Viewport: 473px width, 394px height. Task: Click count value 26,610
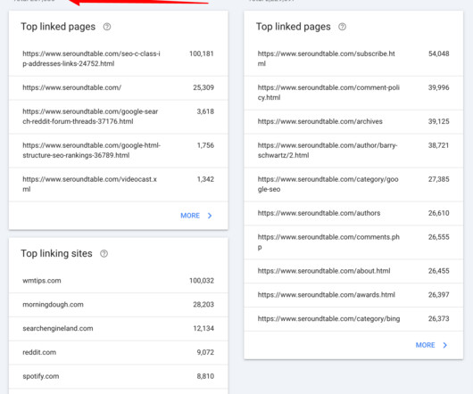coord(439,213)
